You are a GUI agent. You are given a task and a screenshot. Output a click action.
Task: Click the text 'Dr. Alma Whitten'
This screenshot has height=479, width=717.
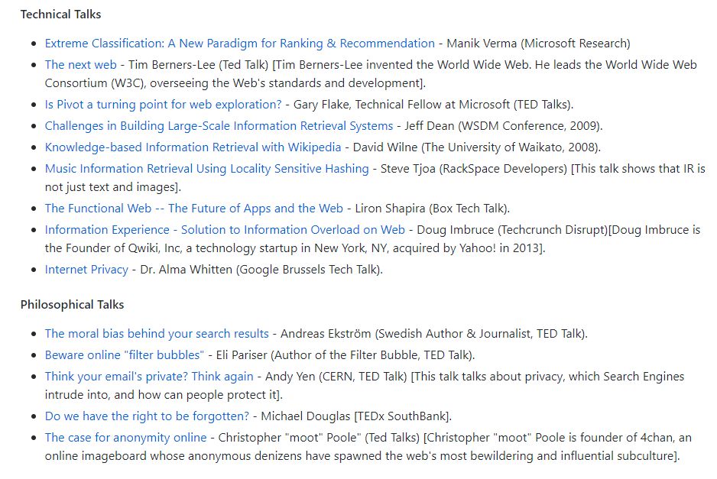tap(186, 270)
